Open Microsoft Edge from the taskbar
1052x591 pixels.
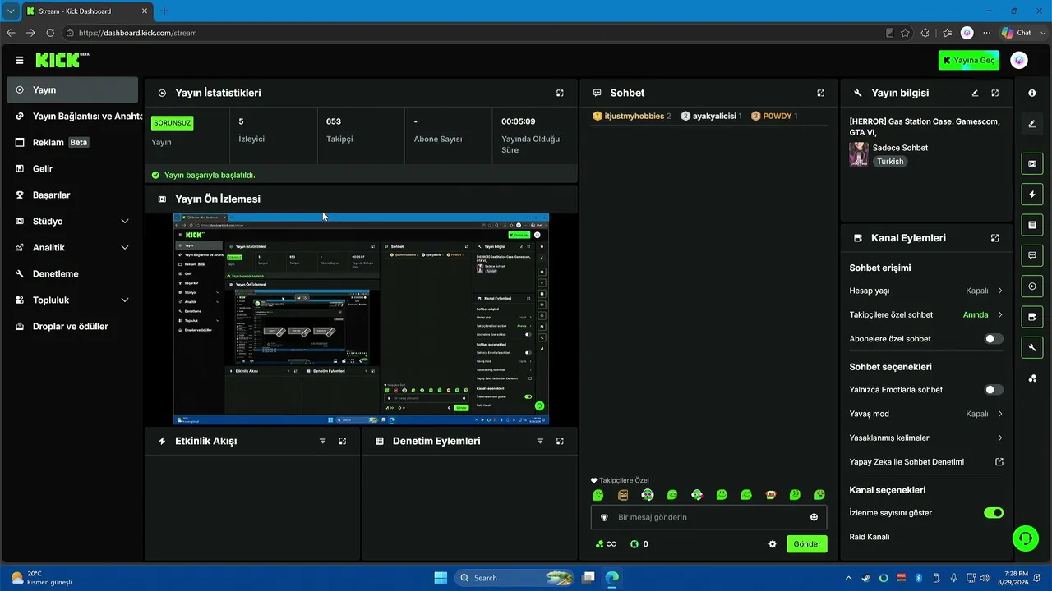[611, 578]
